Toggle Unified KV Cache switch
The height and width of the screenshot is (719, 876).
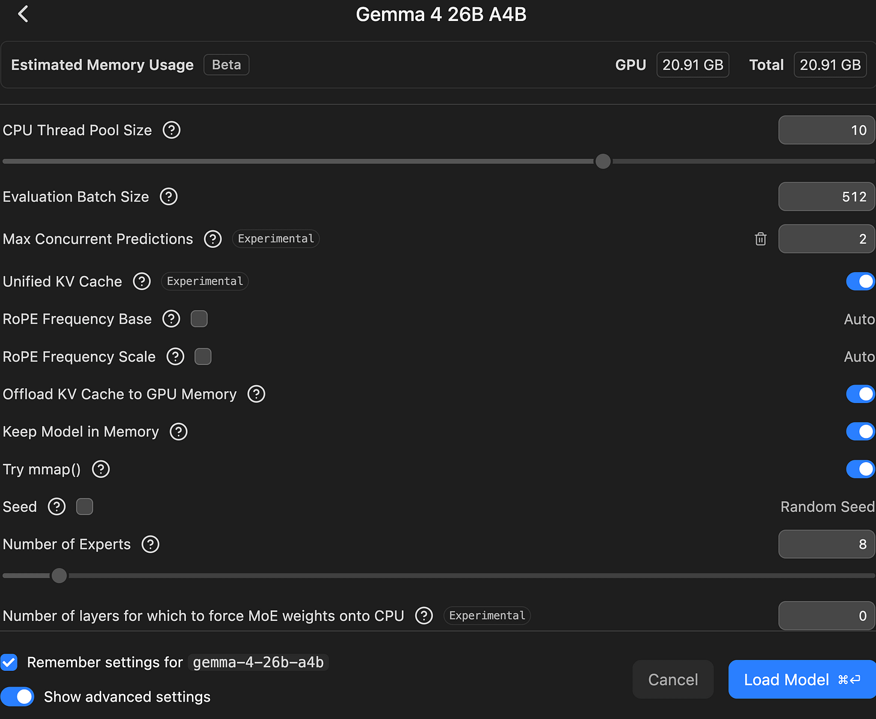[x=860, y=281]
